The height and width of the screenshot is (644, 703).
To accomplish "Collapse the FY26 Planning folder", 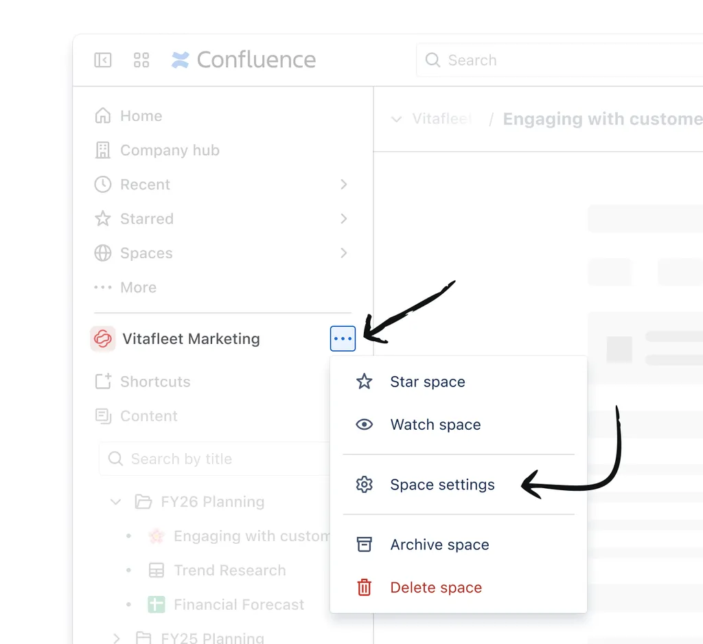I will [x=116, y=502].
